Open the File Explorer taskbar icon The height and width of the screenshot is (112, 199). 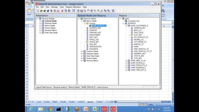(40, 109)
